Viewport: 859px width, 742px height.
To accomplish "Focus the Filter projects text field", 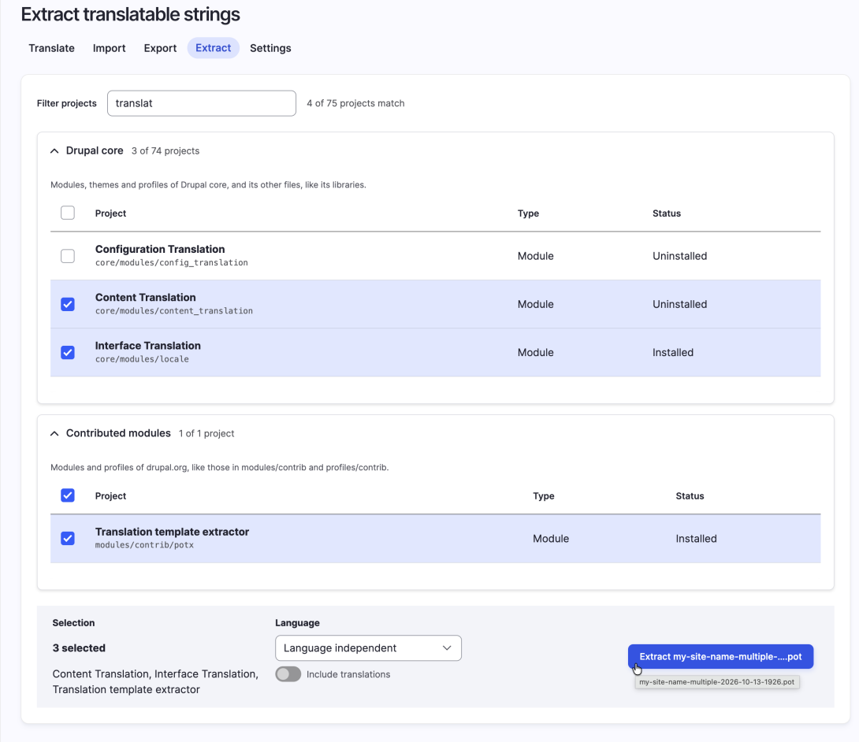I will point(202,103).
